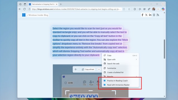This screenshot has width=178, height=100.
Task: Share on LinkedIn icon
Action: tap(150, 15)
